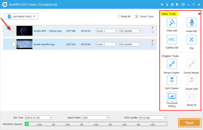This screenshot has height=130, width=203.
Task: Click the resolution value '522*288'
Action: [71, 31]
